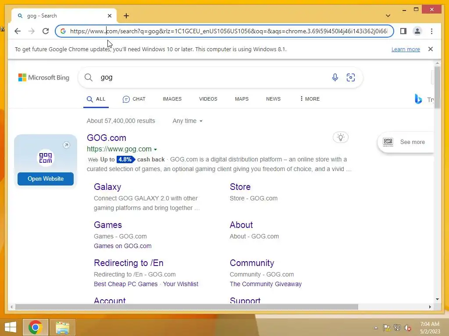The height and width of the screenshot is (336, 449).
Task: Open the Community sitelink
Action: [252, 263]
